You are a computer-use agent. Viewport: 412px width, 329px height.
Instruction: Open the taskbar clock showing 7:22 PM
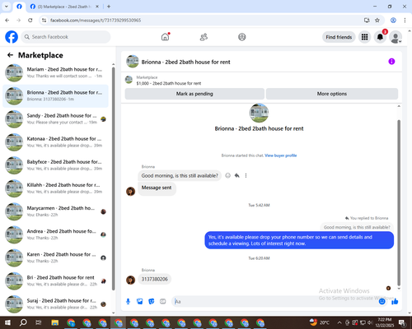(384, 322)
